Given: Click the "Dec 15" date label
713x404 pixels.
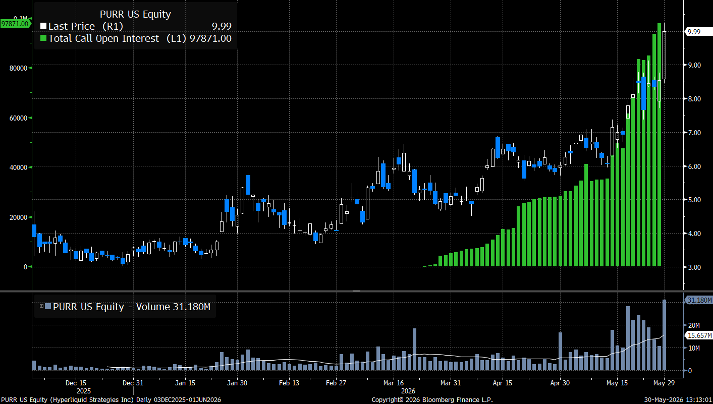Looking at the screenshot, I should point(76,383).
